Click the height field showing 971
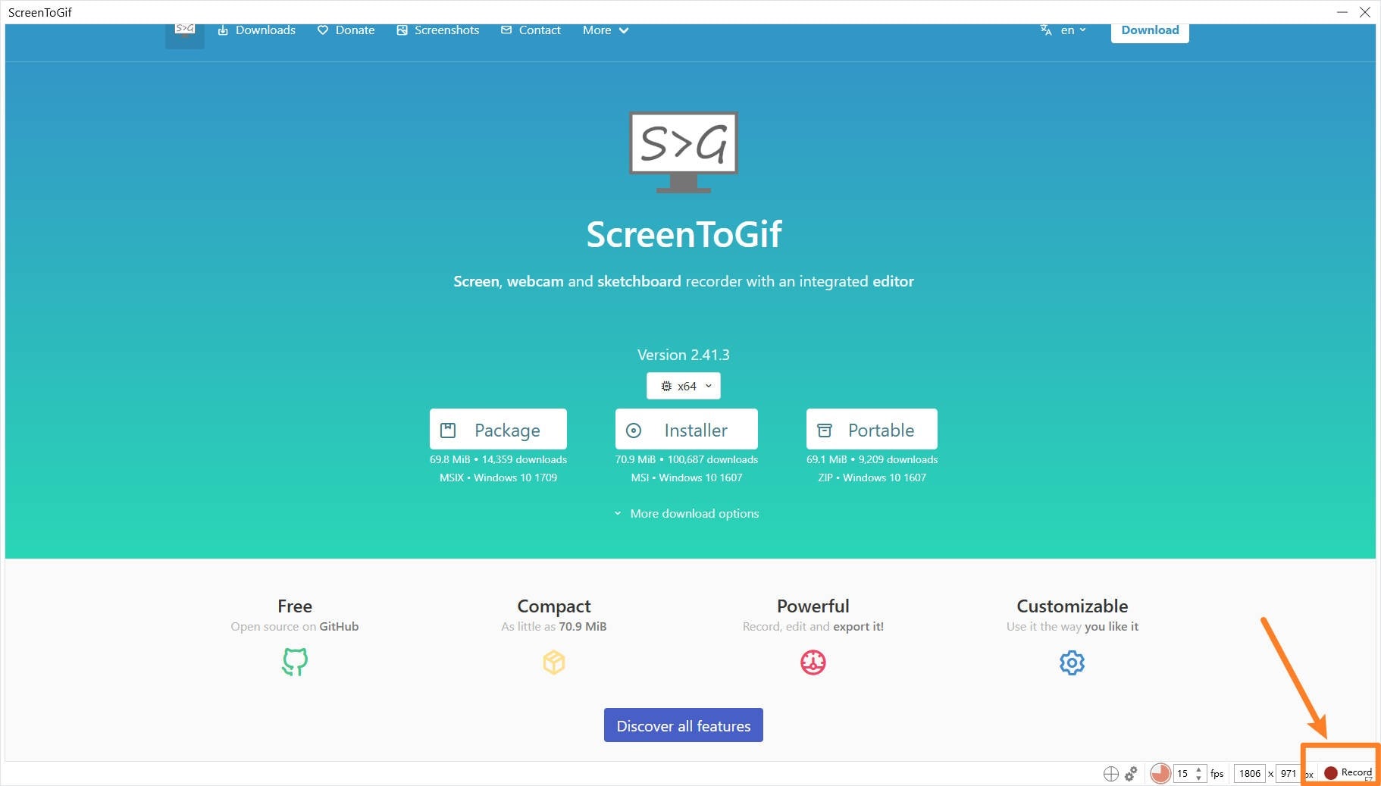Screen dimensions: 1381x786 tap(1288, 773)
